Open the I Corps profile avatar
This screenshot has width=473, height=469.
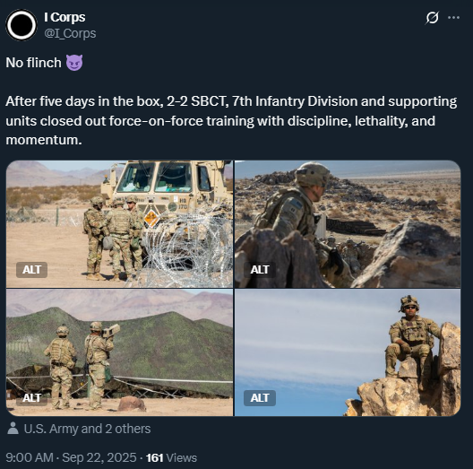click(x=21, y=25)
